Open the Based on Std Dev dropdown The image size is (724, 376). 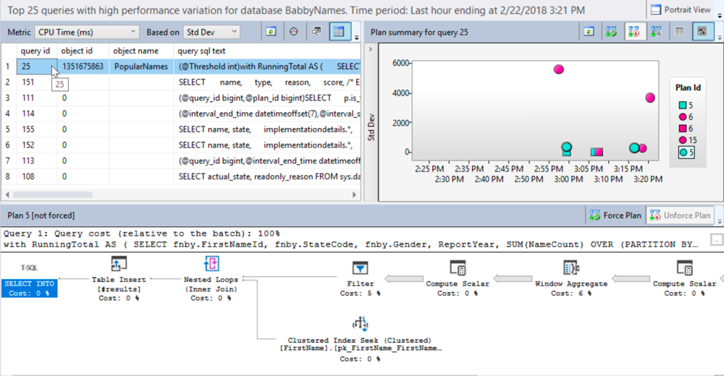click(211, 32)
